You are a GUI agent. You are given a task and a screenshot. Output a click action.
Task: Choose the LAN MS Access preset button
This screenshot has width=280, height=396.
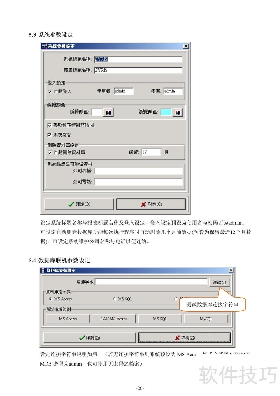(x=114, y=319)
